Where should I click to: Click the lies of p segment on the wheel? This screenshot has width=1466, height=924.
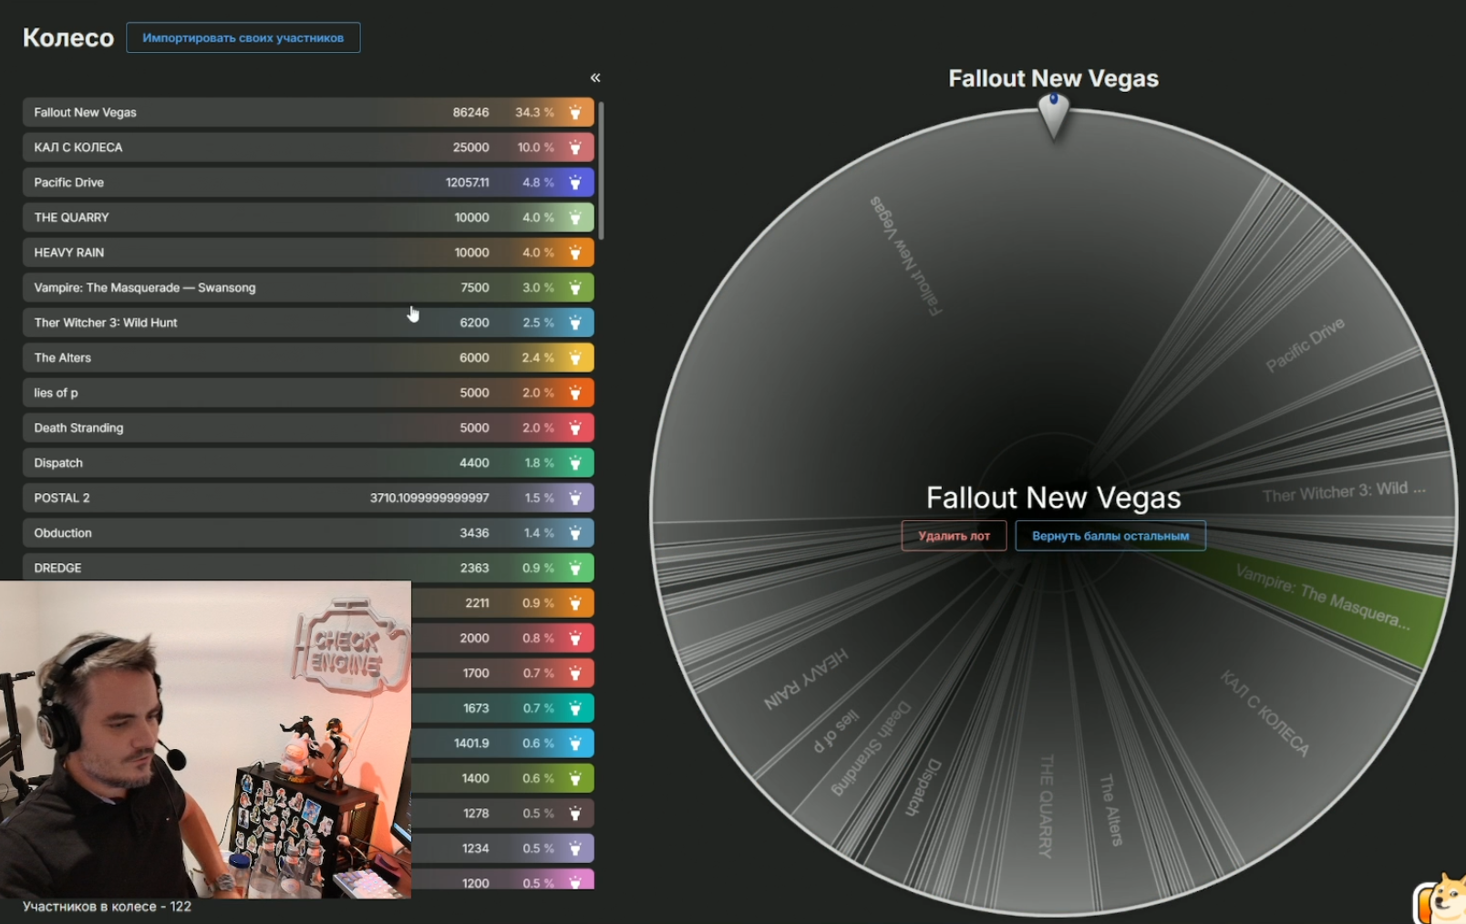[836, 732]
